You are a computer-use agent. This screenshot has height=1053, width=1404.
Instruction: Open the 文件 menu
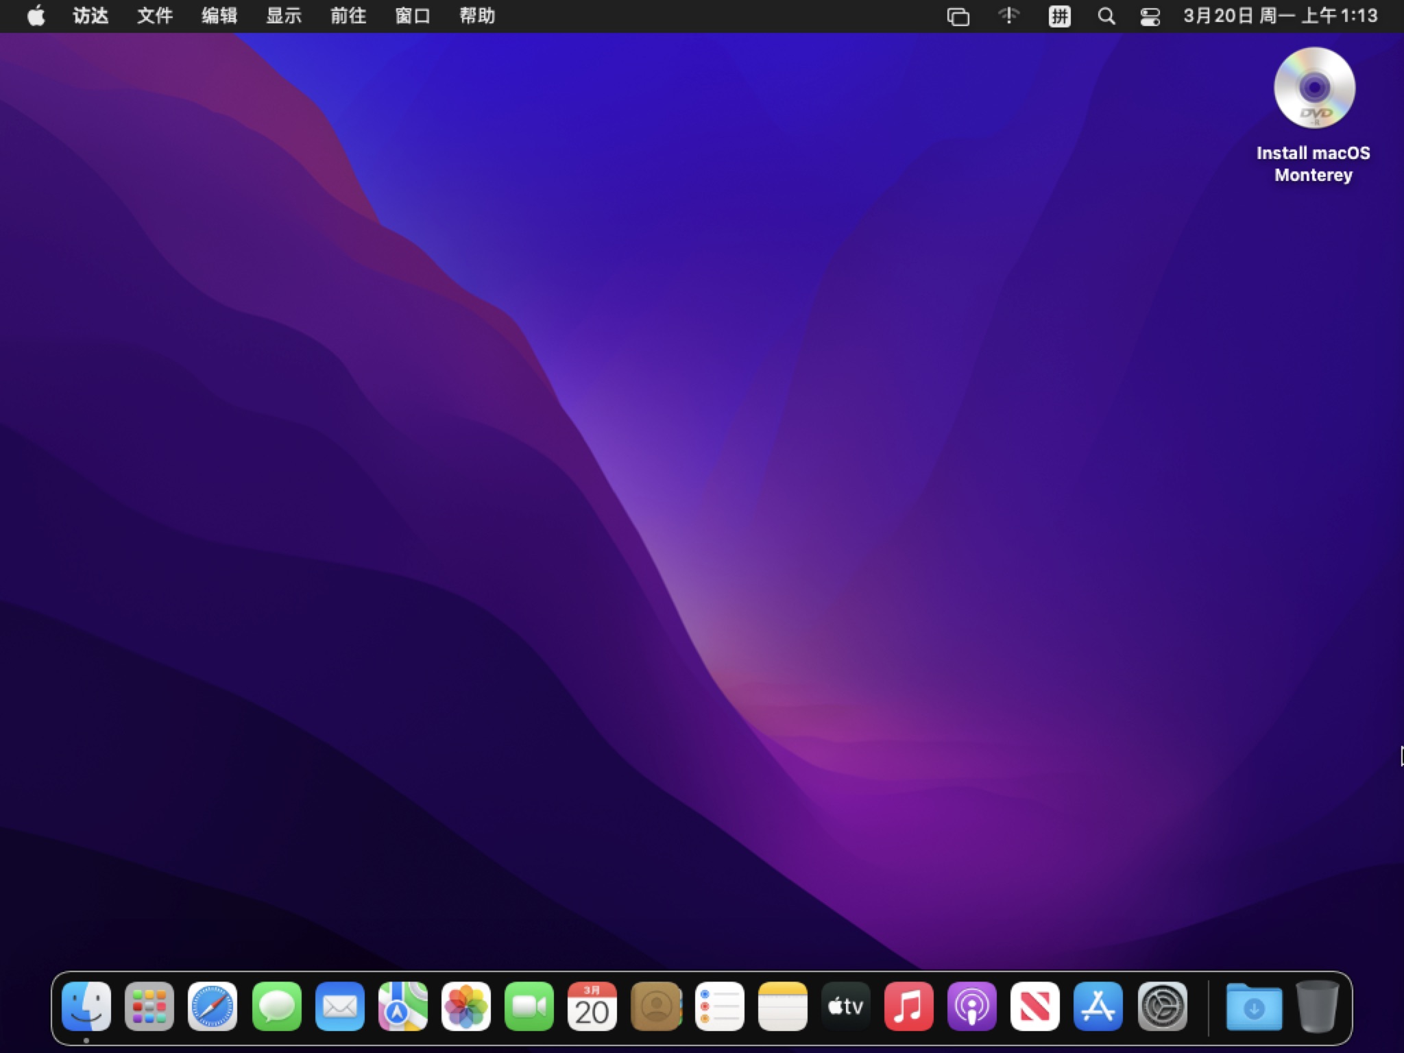click(x=155, y=16)
